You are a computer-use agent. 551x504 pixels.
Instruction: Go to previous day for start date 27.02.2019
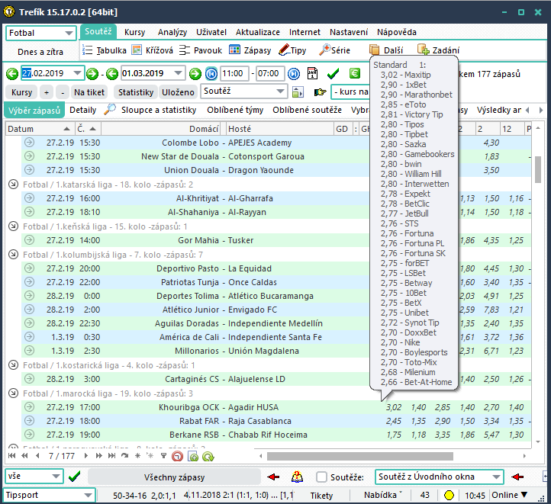[x=12, y=74]
